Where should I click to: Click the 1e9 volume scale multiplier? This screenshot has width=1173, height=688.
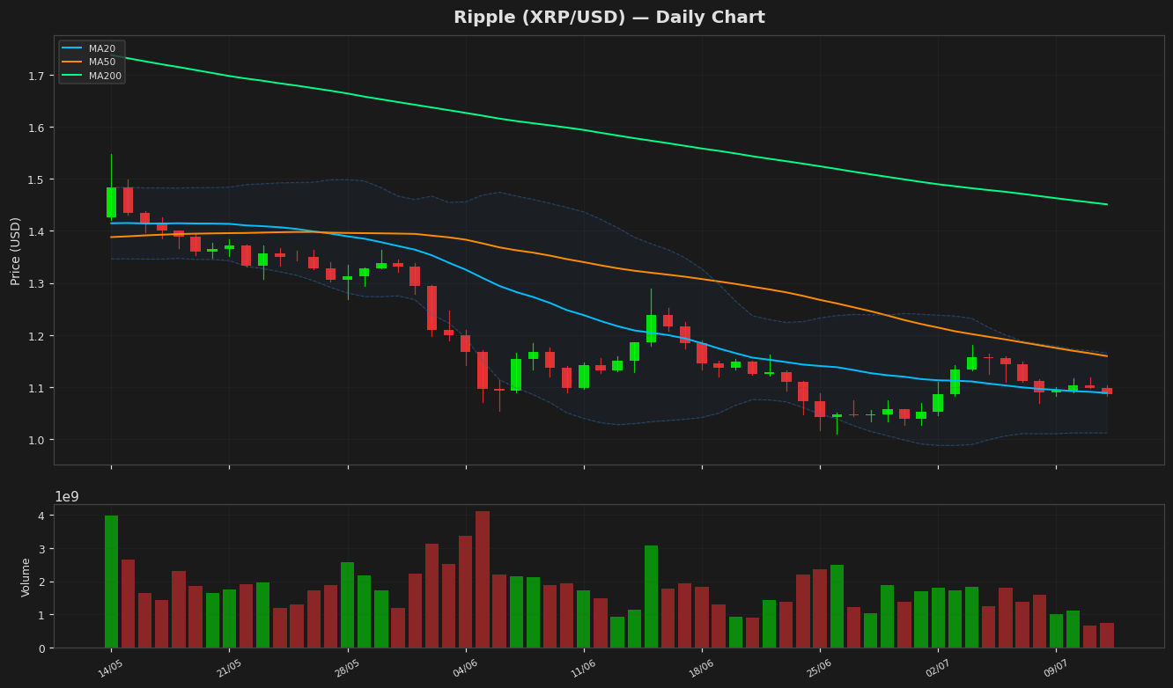pos(67,496)
